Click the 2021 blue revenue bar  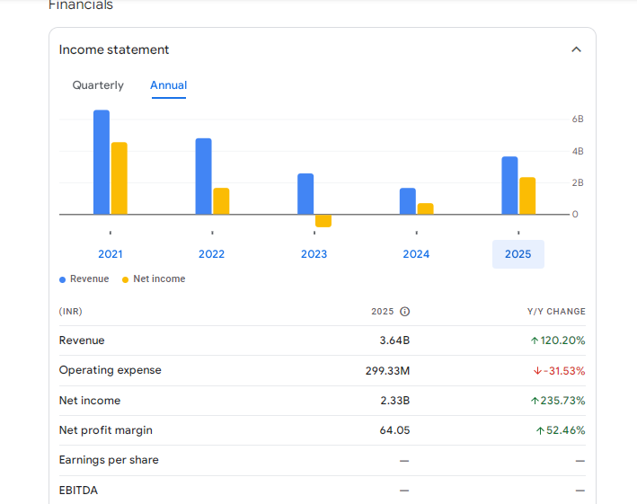tap(102, 162)
